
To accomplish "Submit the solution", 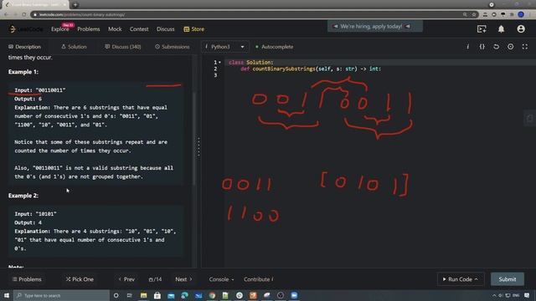I will coord(508,279).
